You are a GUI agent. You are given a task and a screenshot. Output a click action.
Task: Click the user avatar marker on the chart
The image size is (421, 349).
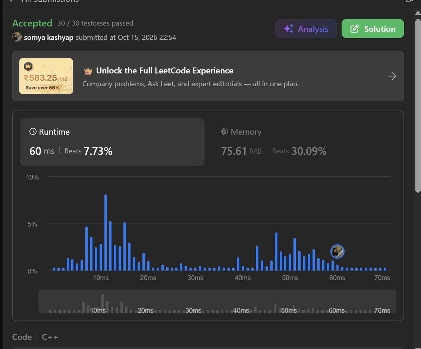coord(338,251)
